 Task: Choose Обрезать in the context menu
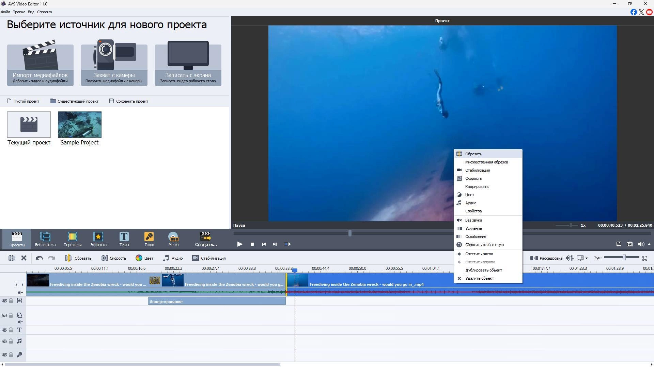[488, 154]
